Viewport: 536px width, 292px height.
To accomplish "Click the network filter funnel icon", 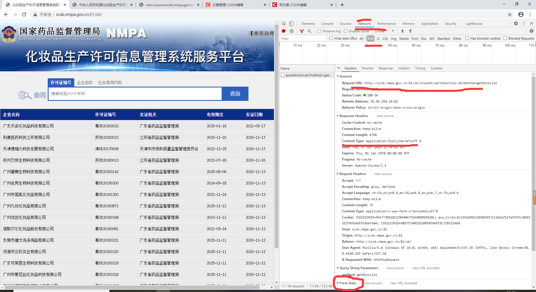I will 302,31.
